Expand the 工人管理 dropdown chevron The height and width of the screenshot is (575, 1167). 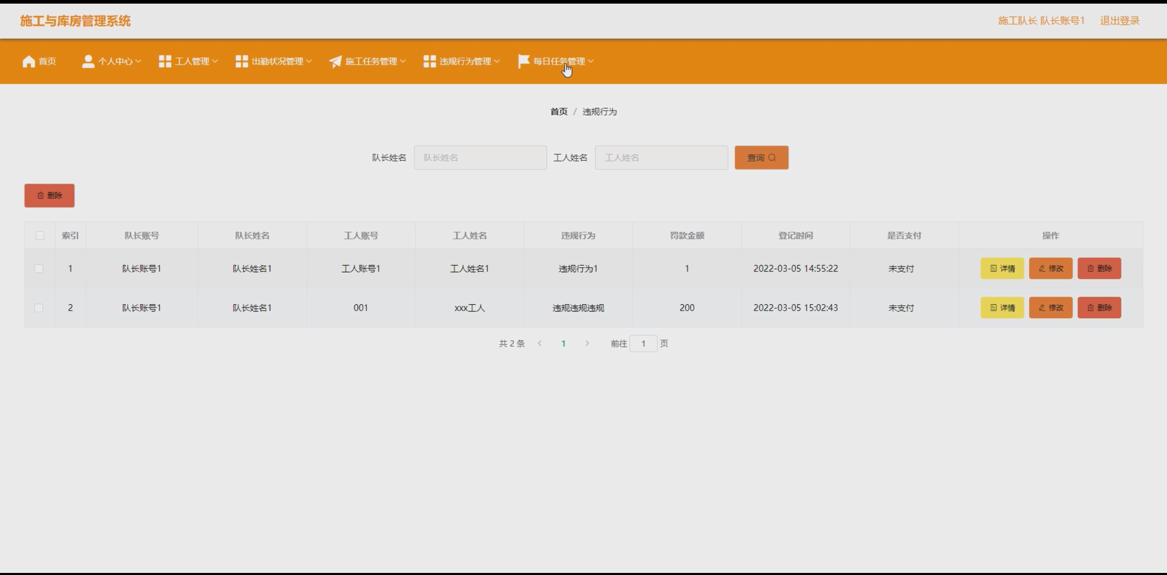(x=215, y=61)
